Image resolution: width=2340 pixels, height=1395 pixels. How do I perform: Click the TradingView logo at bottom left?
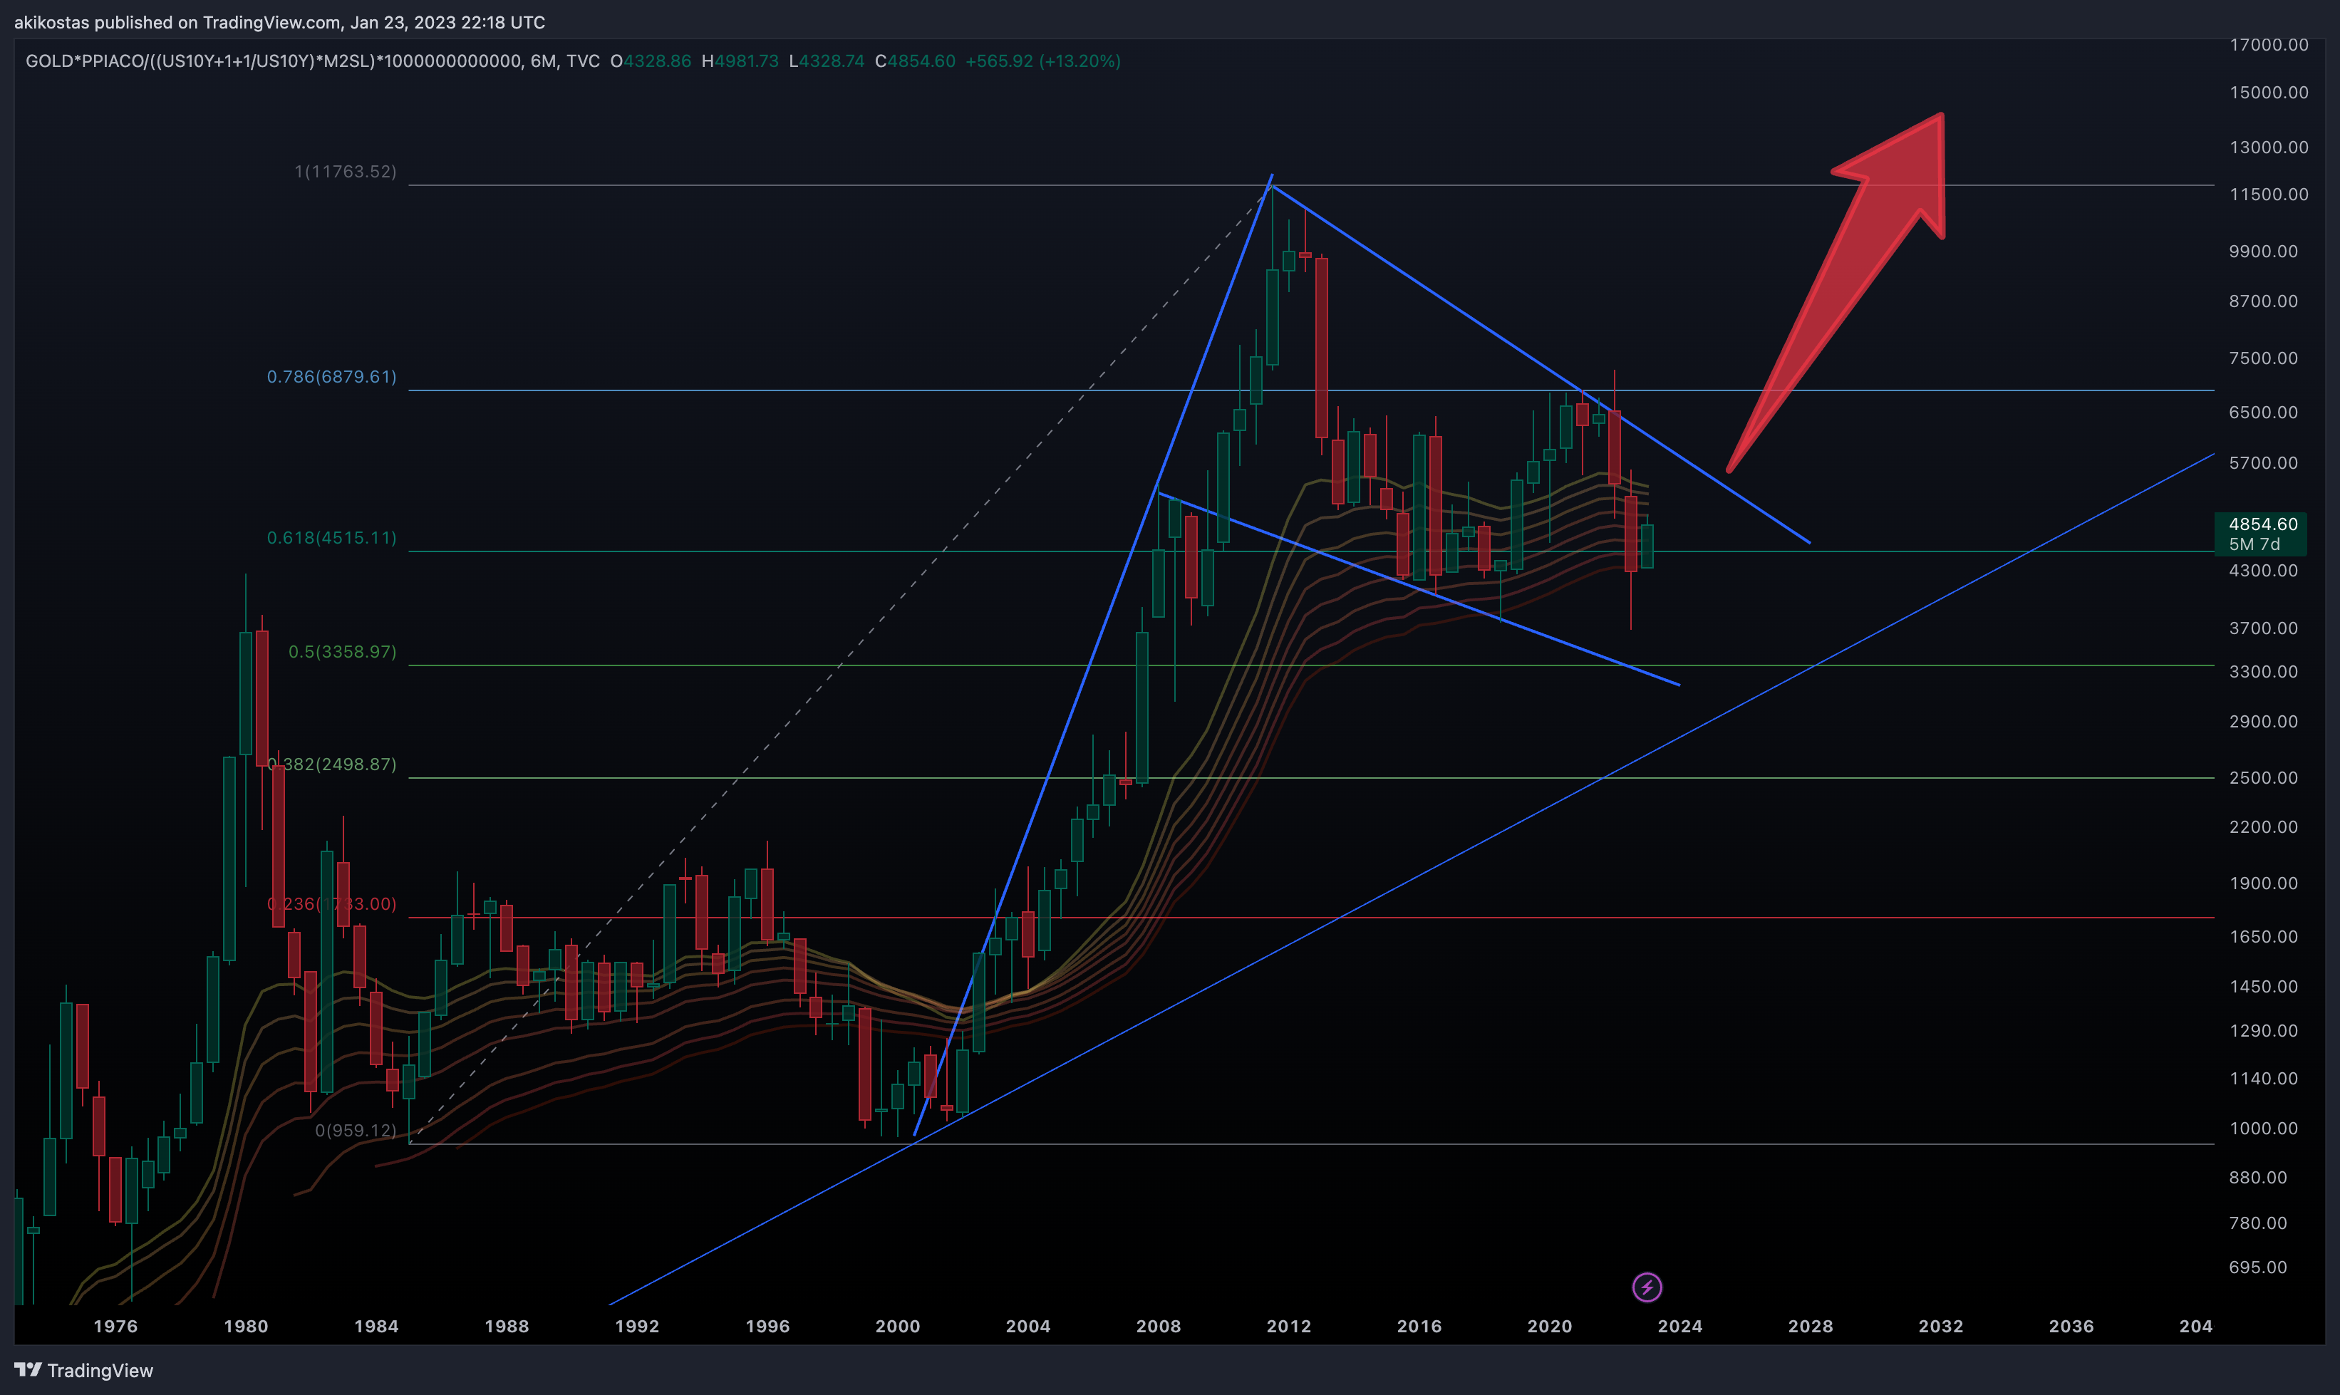tap(83, 1371)
